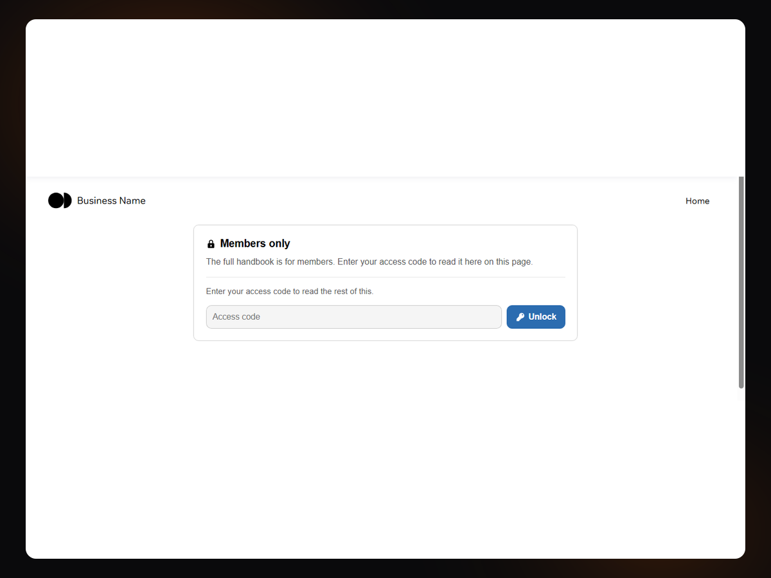
Task: Click the padlock icon beside Members only
Action: (211, 244)
